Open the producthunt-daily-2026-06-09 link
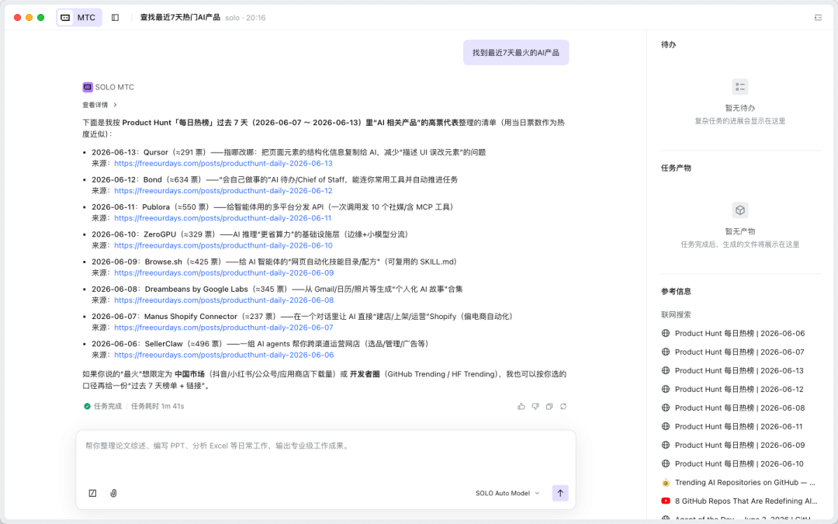The width and height of the screenshot is (838, 524). coord(224,272)
